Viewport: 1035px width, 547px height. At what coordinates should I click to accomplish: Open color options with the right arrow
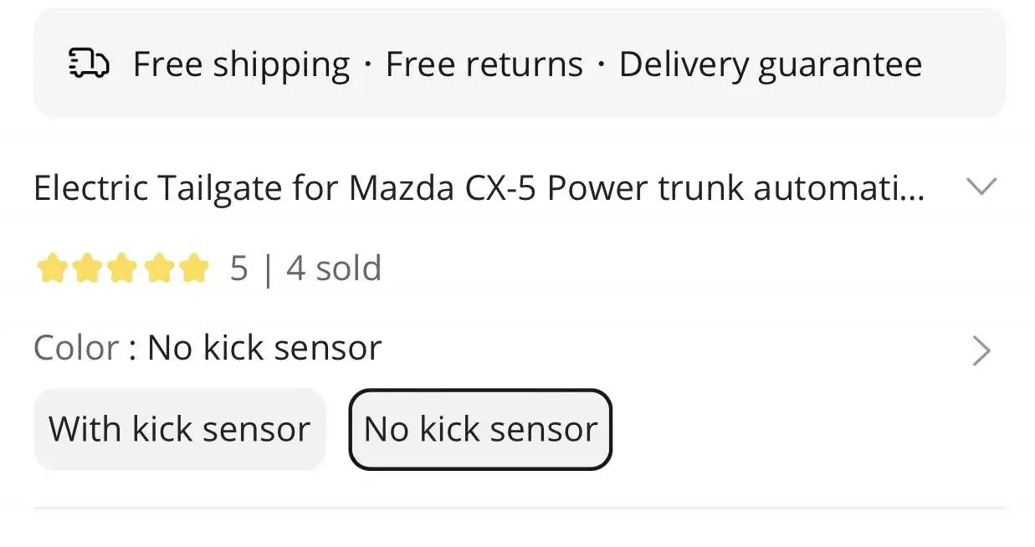(981, 351)
